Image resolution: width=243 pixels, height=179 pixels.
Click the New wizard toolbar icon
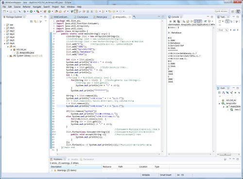coord(4,12)
